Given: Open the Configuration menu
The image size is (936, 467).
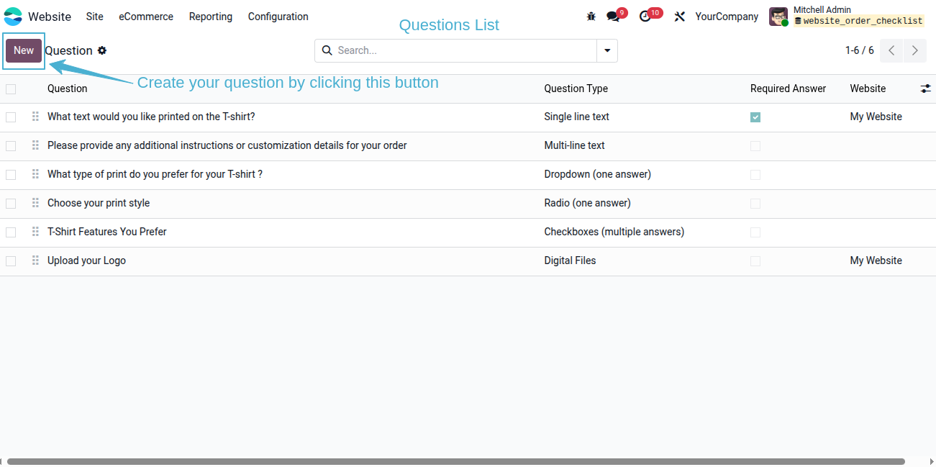Looking at the screenshot, I should coord(278,17).
